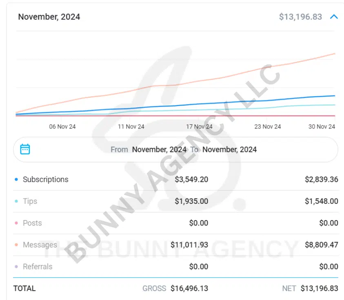Toggle the Messages series label
344x300 pixels.
click(x=40, y=245)
